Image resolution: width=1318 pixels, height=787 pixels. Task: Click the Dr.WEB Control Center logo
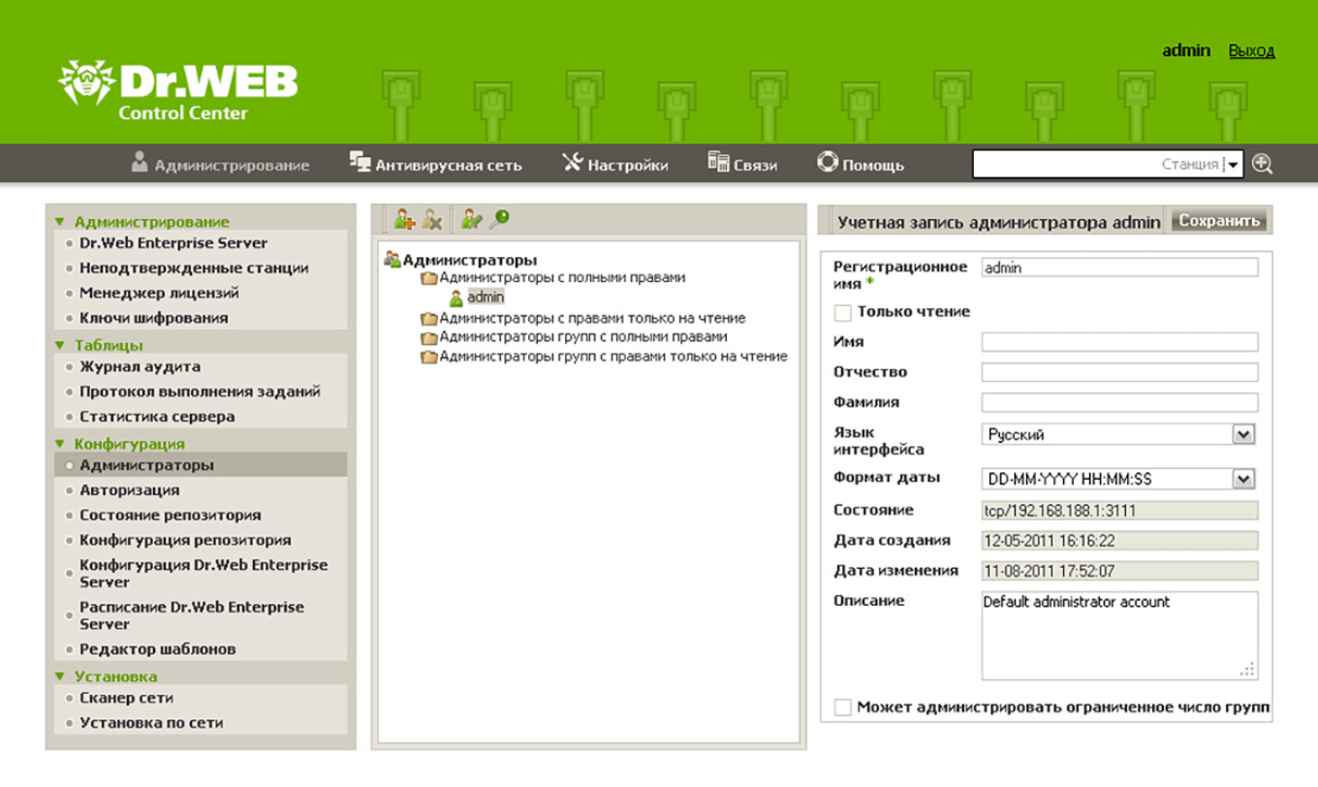pyautogui.click(x=178, y=91)
